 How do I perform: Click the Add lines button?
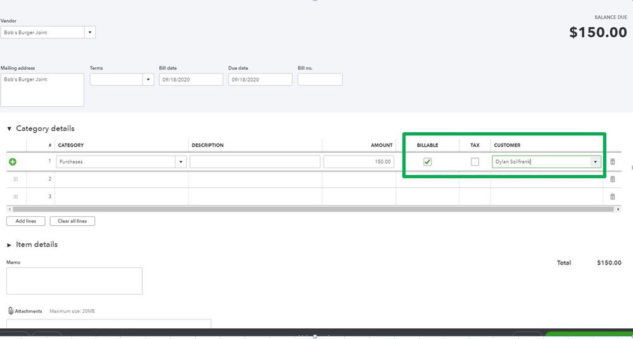[x=26, y=221]
